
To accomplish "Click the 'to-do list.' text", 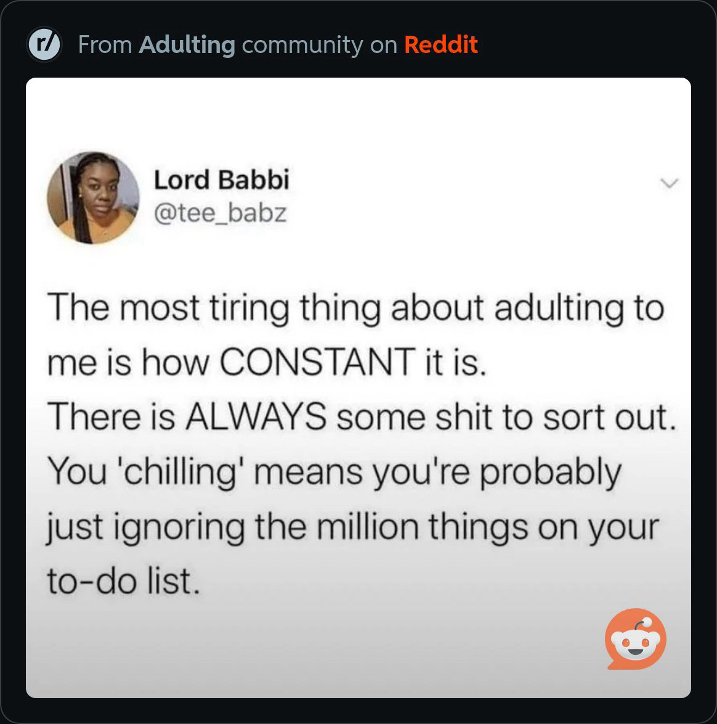I will (124, 581).
